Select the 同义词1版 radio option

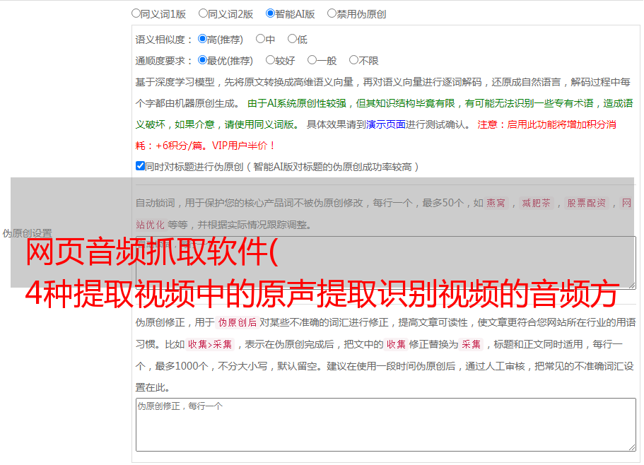[136, 13]
